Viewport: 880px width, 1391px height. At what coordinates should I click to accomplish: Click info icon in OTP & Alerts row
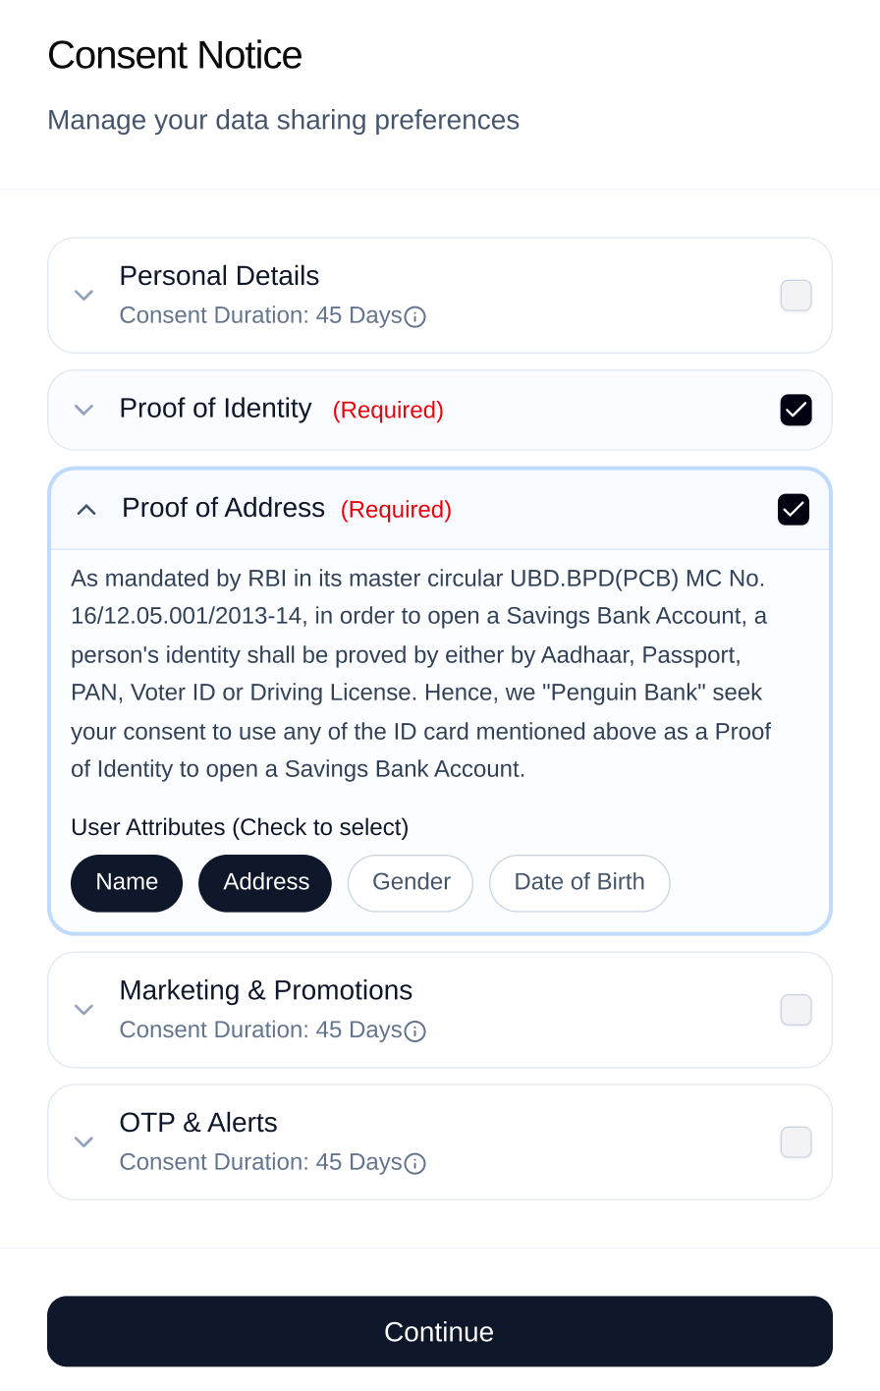[x=415, y=1163]
